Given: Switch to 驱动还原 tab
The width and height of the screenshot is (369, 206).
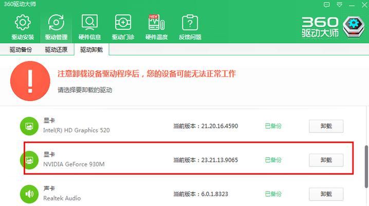Looking at the screenshot, I should point(56,49).
